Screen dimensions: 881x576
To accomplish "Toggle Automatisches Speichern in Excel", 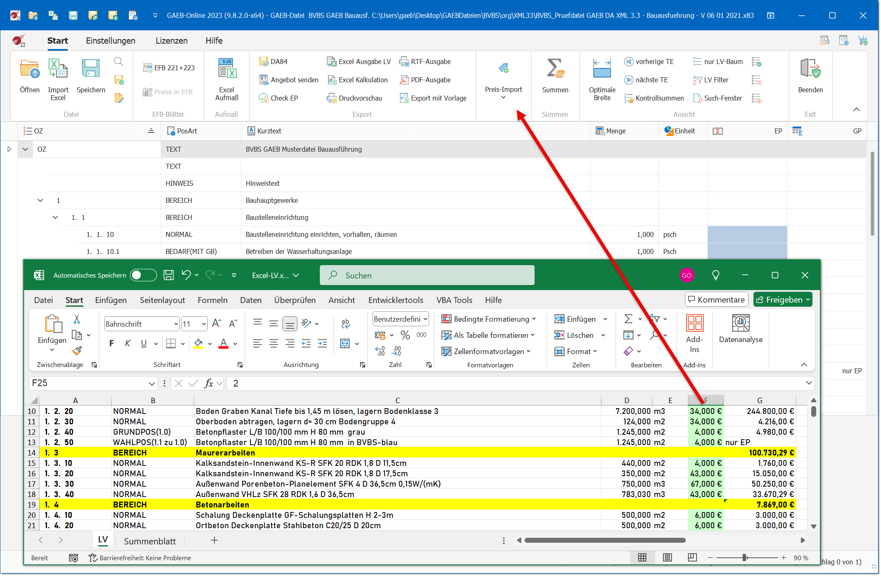I will click(143, 275).
